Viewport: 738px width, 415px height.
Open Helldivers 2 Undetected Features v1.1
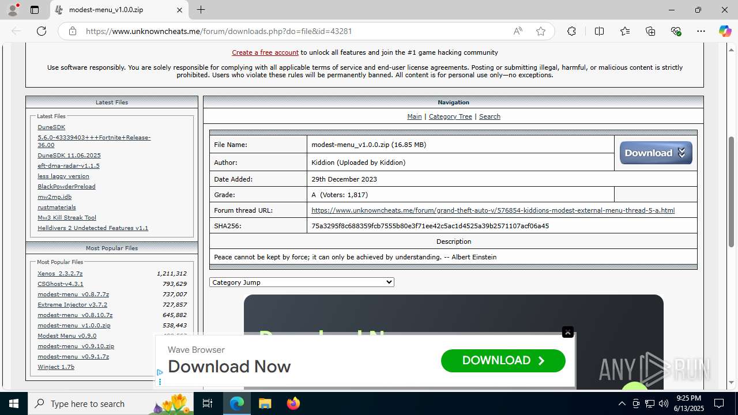(x=93, y=228)
